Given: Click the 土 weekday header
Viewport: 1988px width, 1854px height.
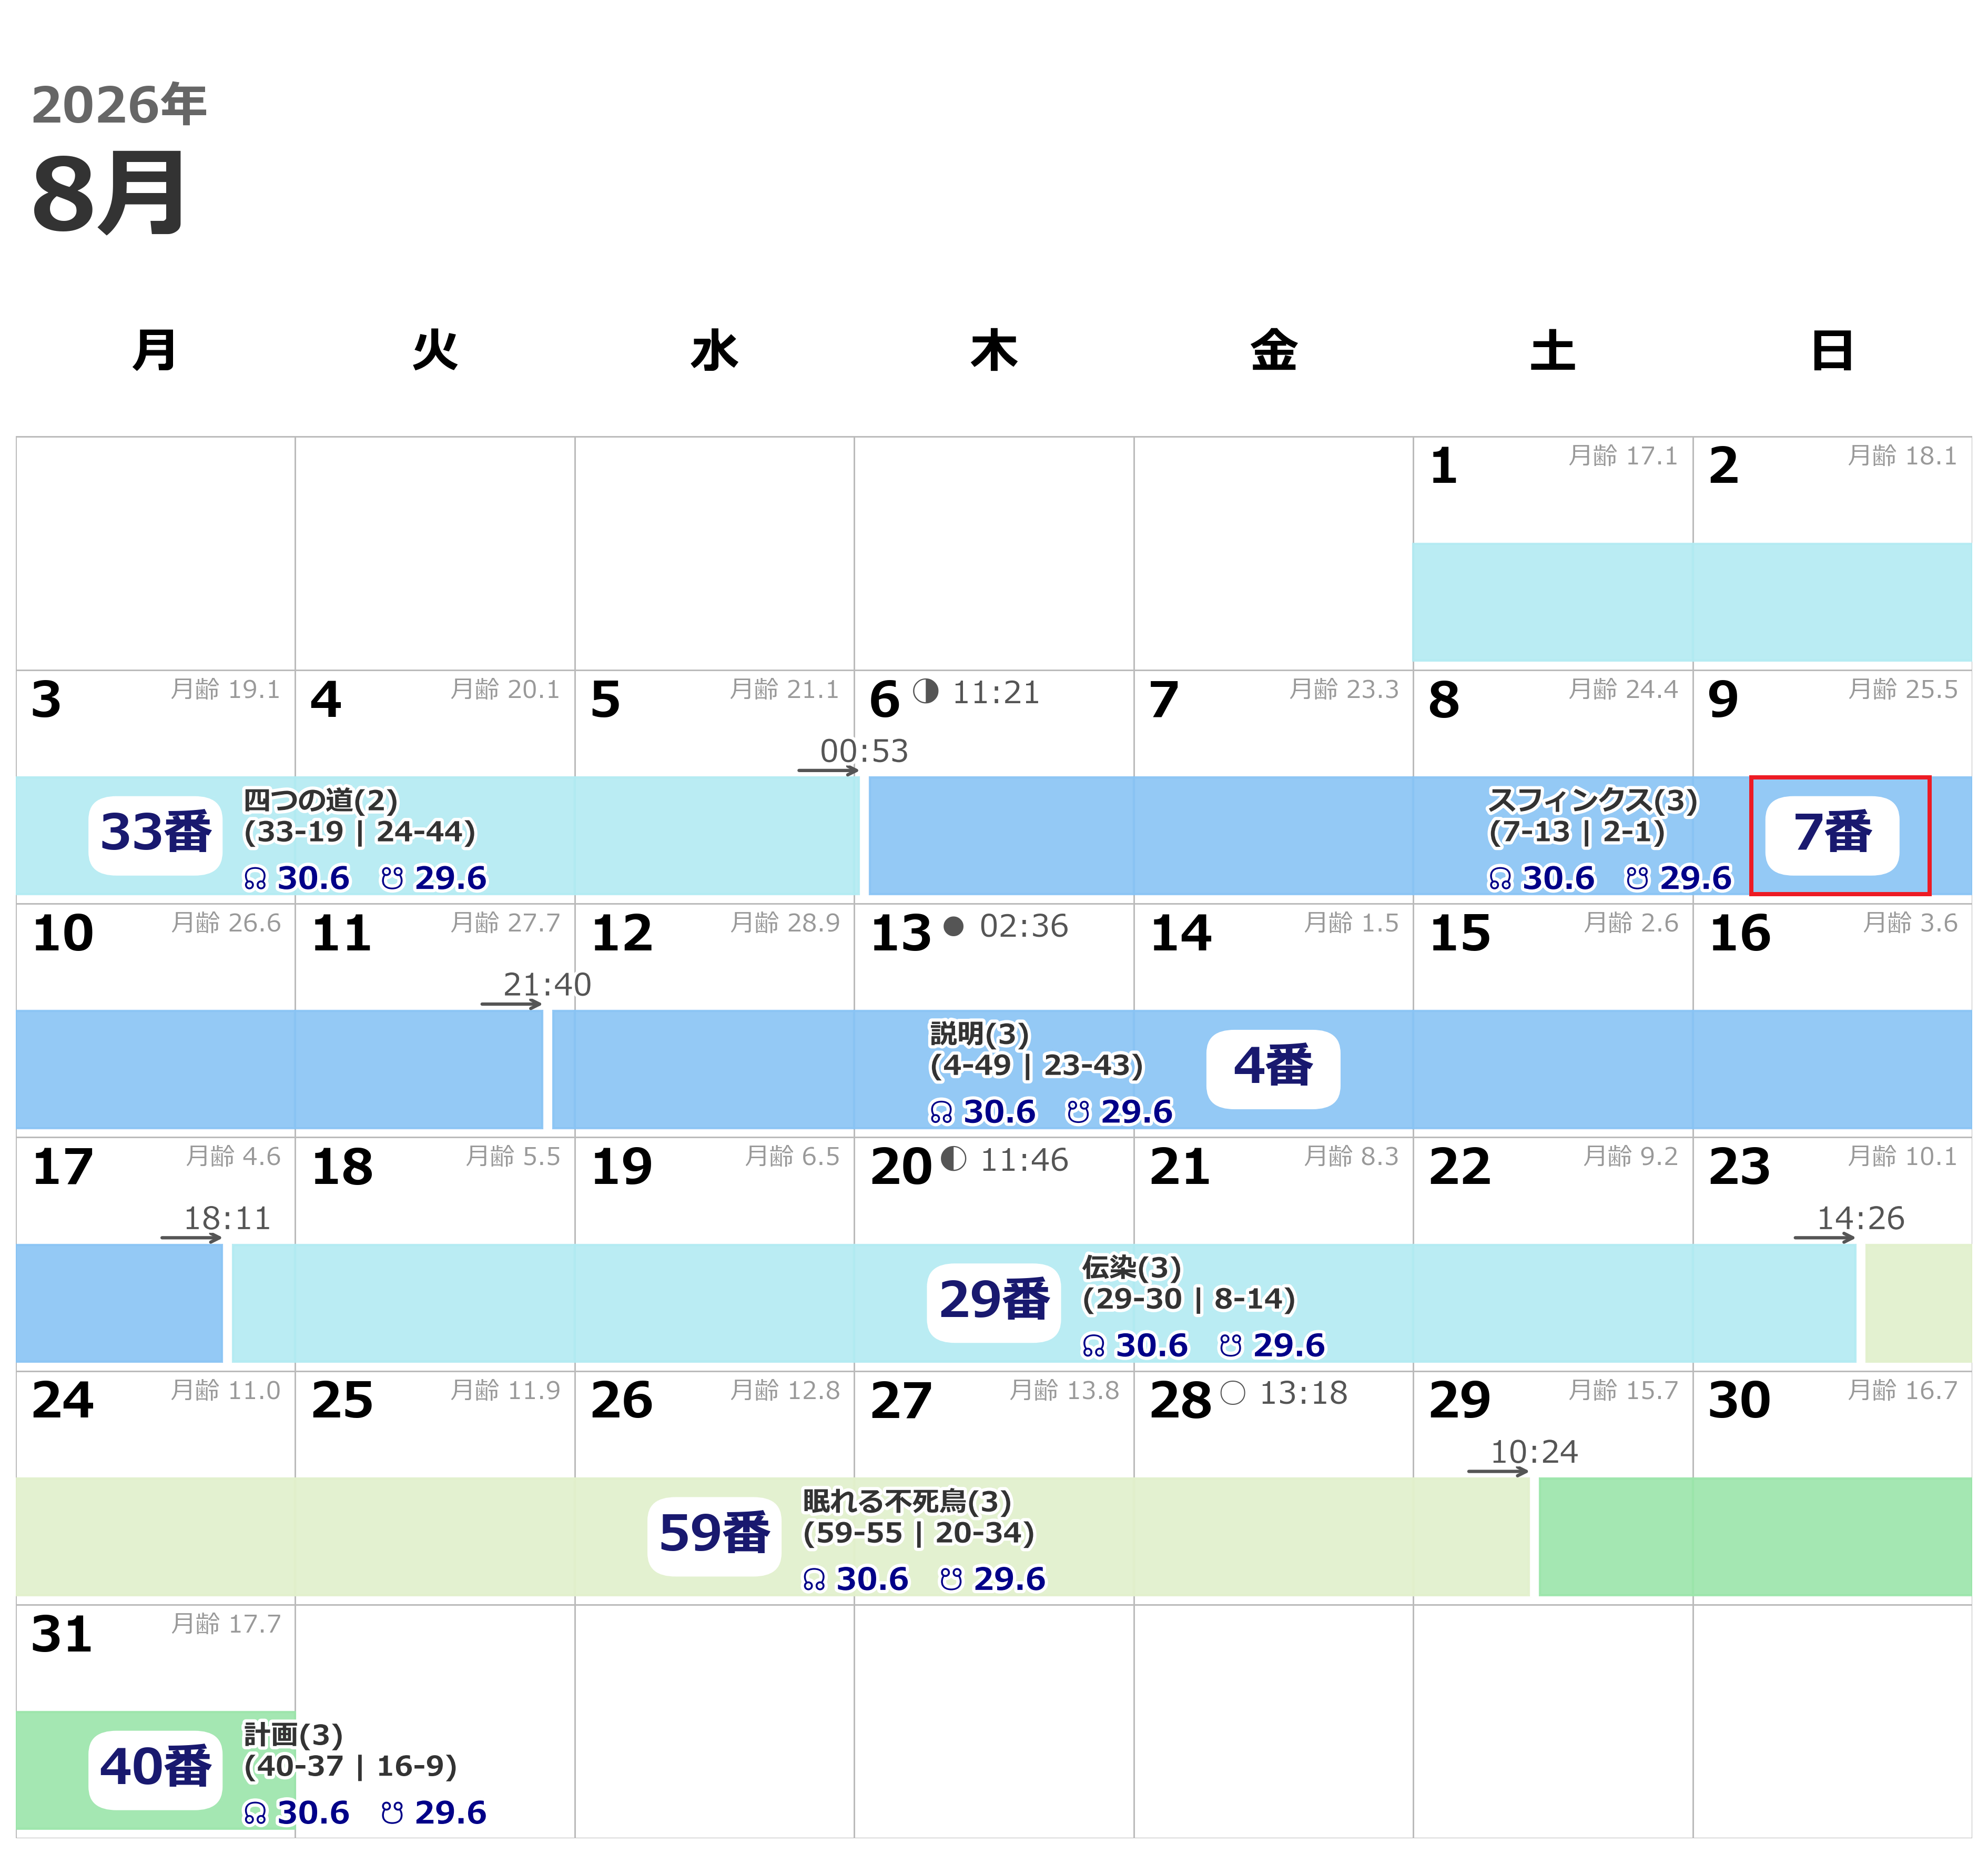Looking at the screenshot, I should click(x=1552, y=351).
